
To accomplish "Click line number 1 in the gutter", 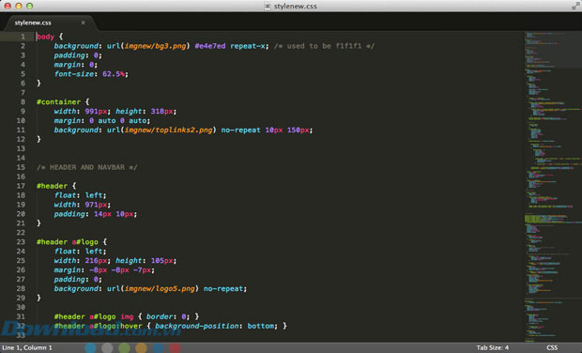I will point(23,37).
